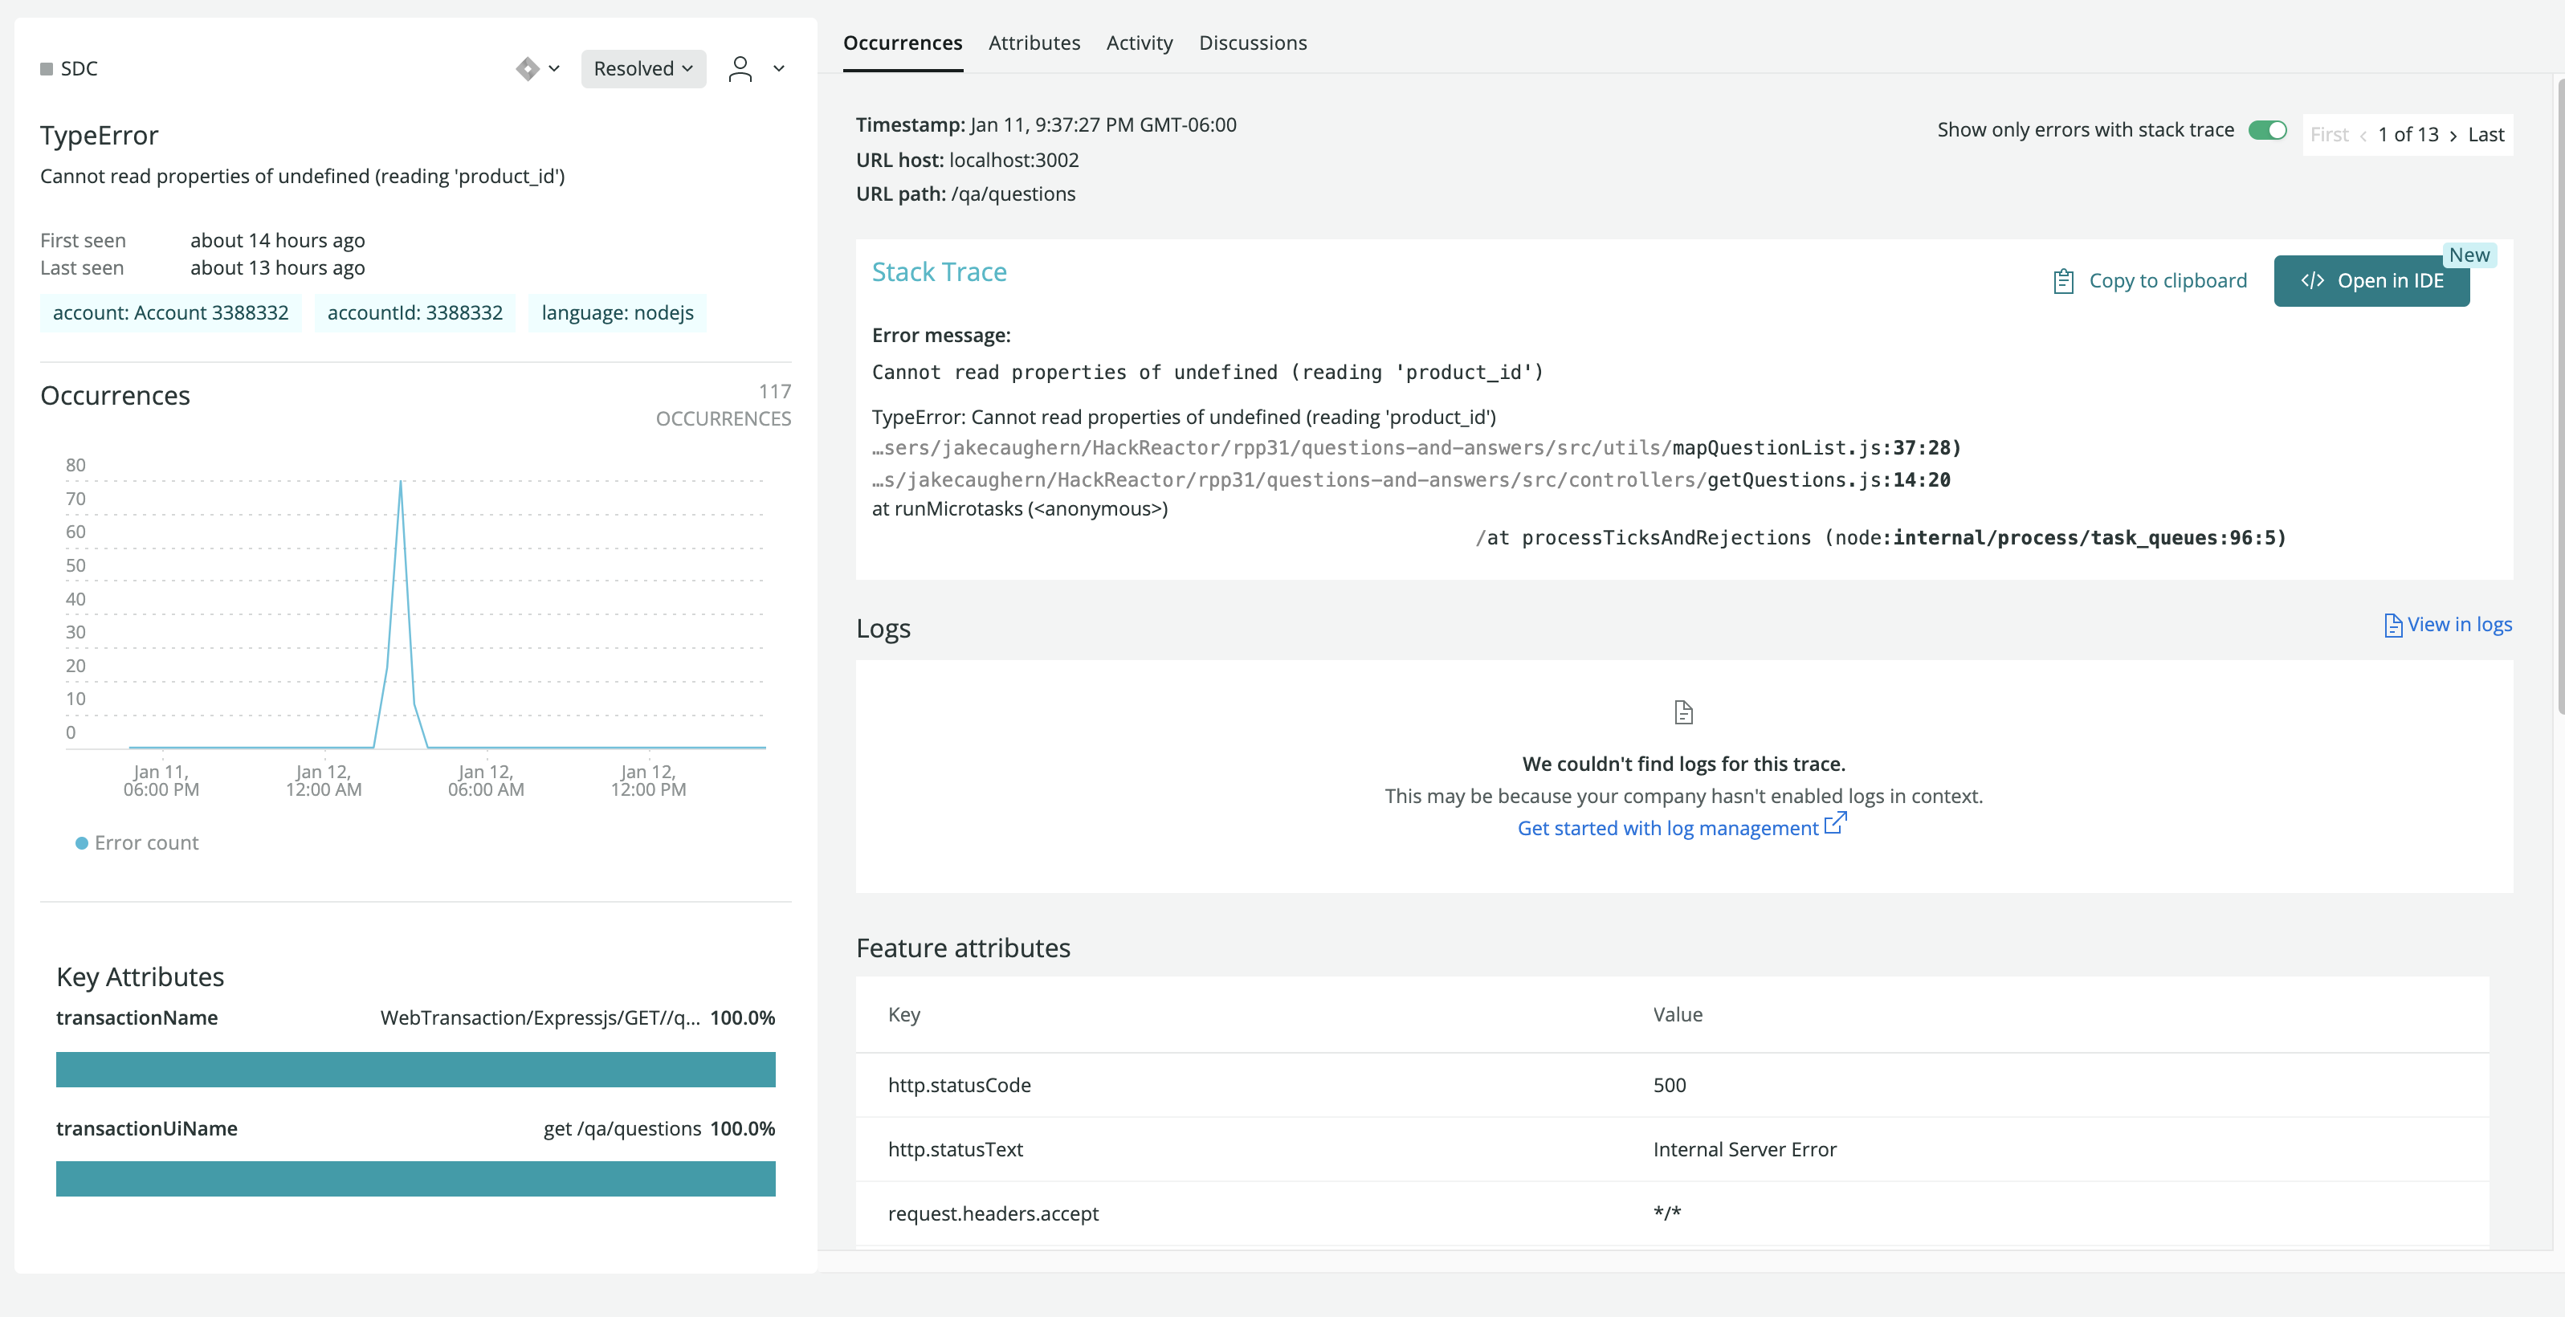
Task: Click the accountId: 3388332 tag
Action: tap(414, 312)
